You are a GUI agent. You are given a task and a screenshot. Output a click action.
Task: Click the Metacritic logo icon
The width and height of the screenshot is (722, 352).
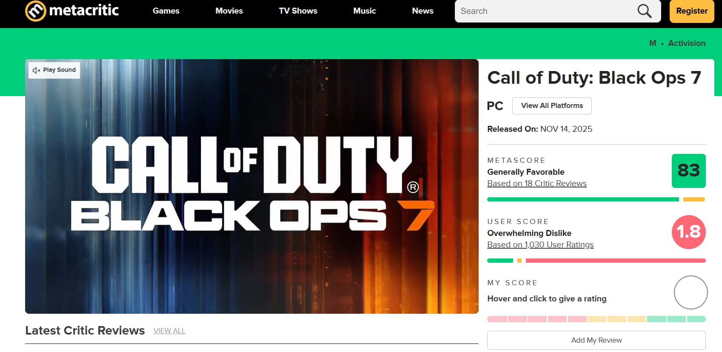point(36,11)
